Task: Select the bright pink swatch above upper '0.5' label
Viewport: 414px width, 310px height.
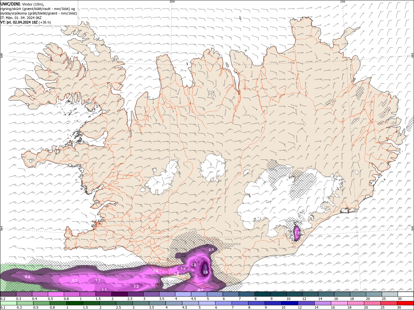Action: (56, 294)
